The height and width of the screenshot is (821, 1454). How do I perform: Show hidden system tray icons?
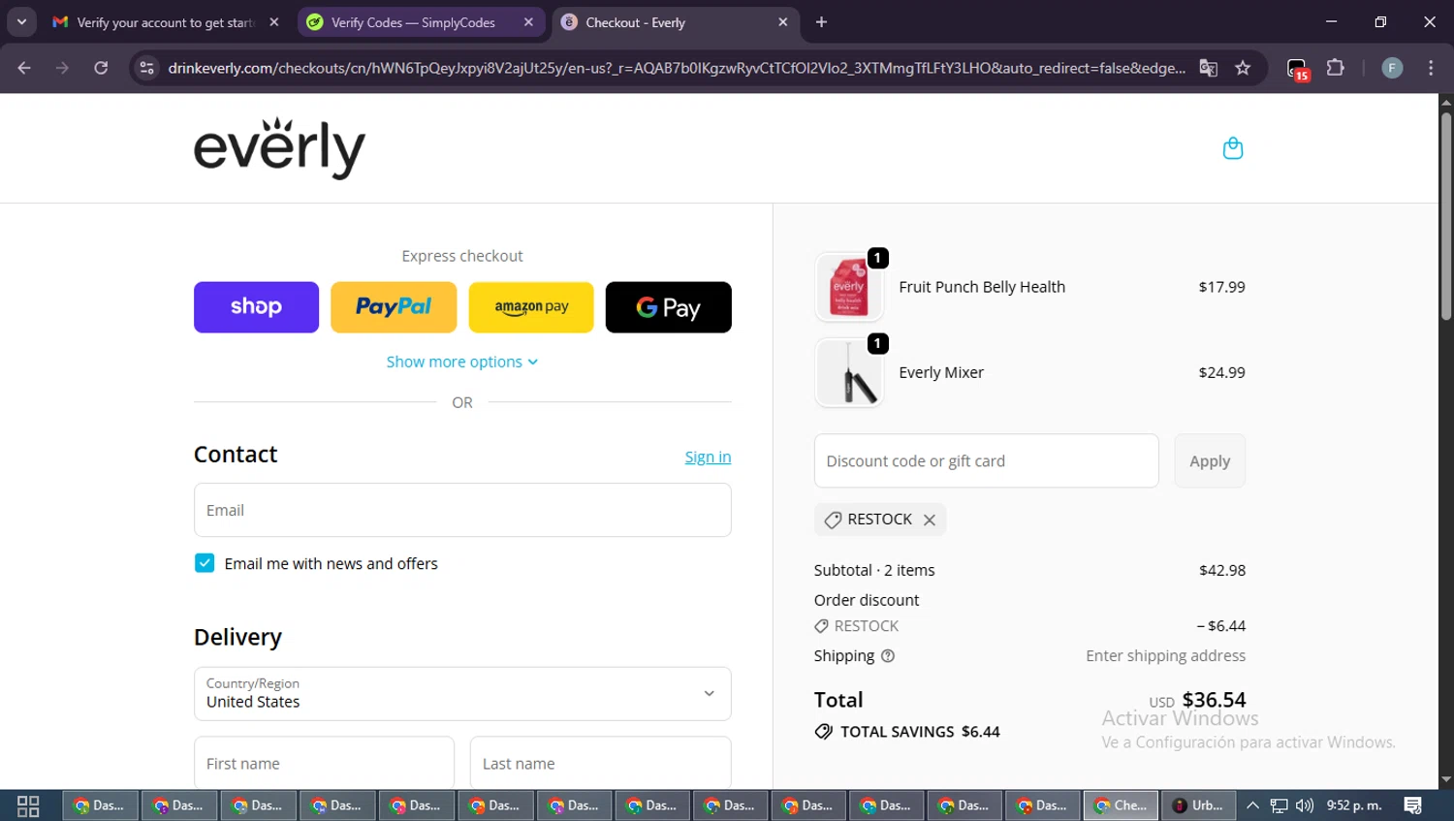[1252, 805]
